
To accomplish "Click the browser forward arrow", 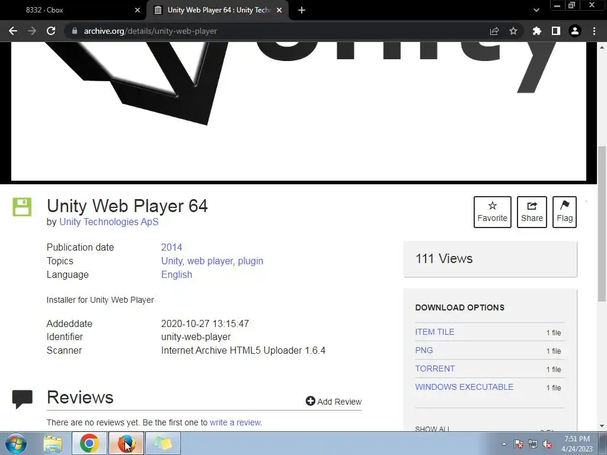I will click(32, 31).
